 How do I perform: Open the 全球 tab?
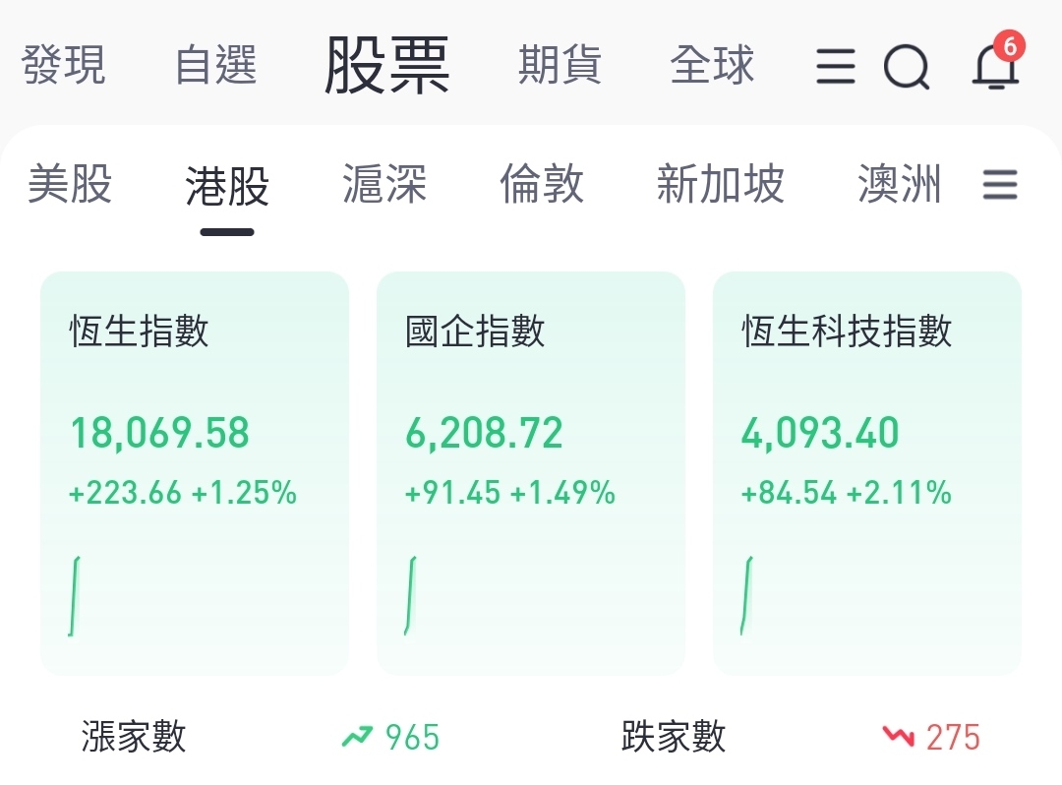point(712,65)
